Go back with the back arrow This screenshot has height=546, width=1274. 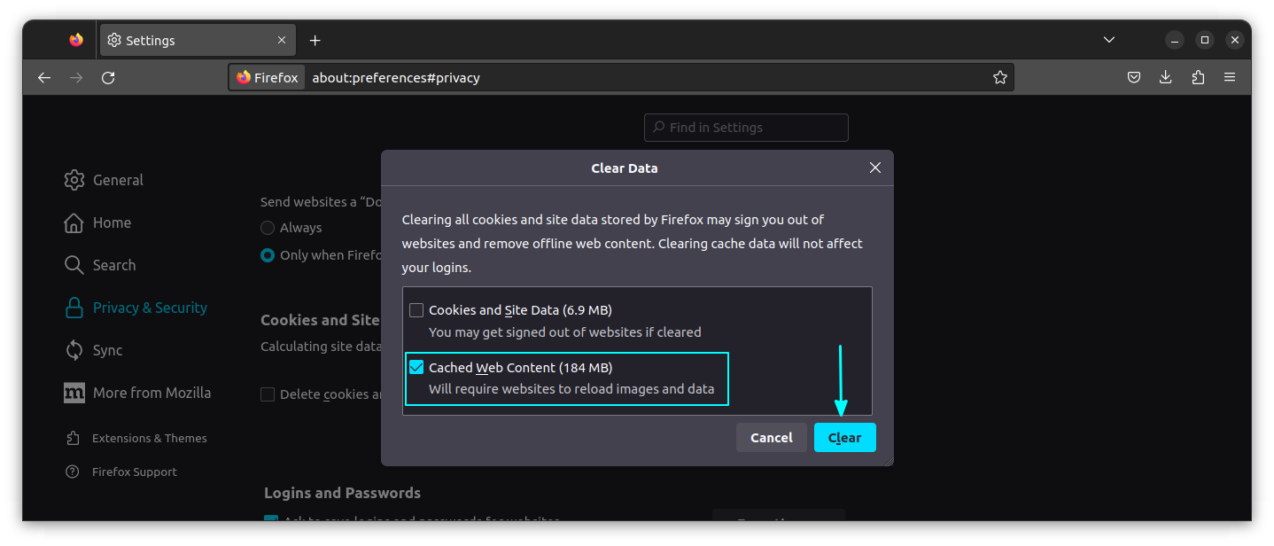[x=44, y=77]
